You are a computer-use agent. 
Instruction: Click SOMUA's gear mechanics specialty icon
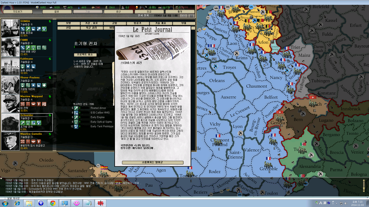click(x=39, y=29)
